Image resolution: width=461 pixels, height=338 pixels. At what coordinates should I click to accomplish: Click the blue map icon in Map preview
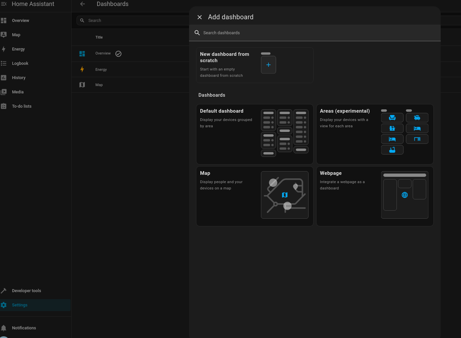[x=285, y=195]
